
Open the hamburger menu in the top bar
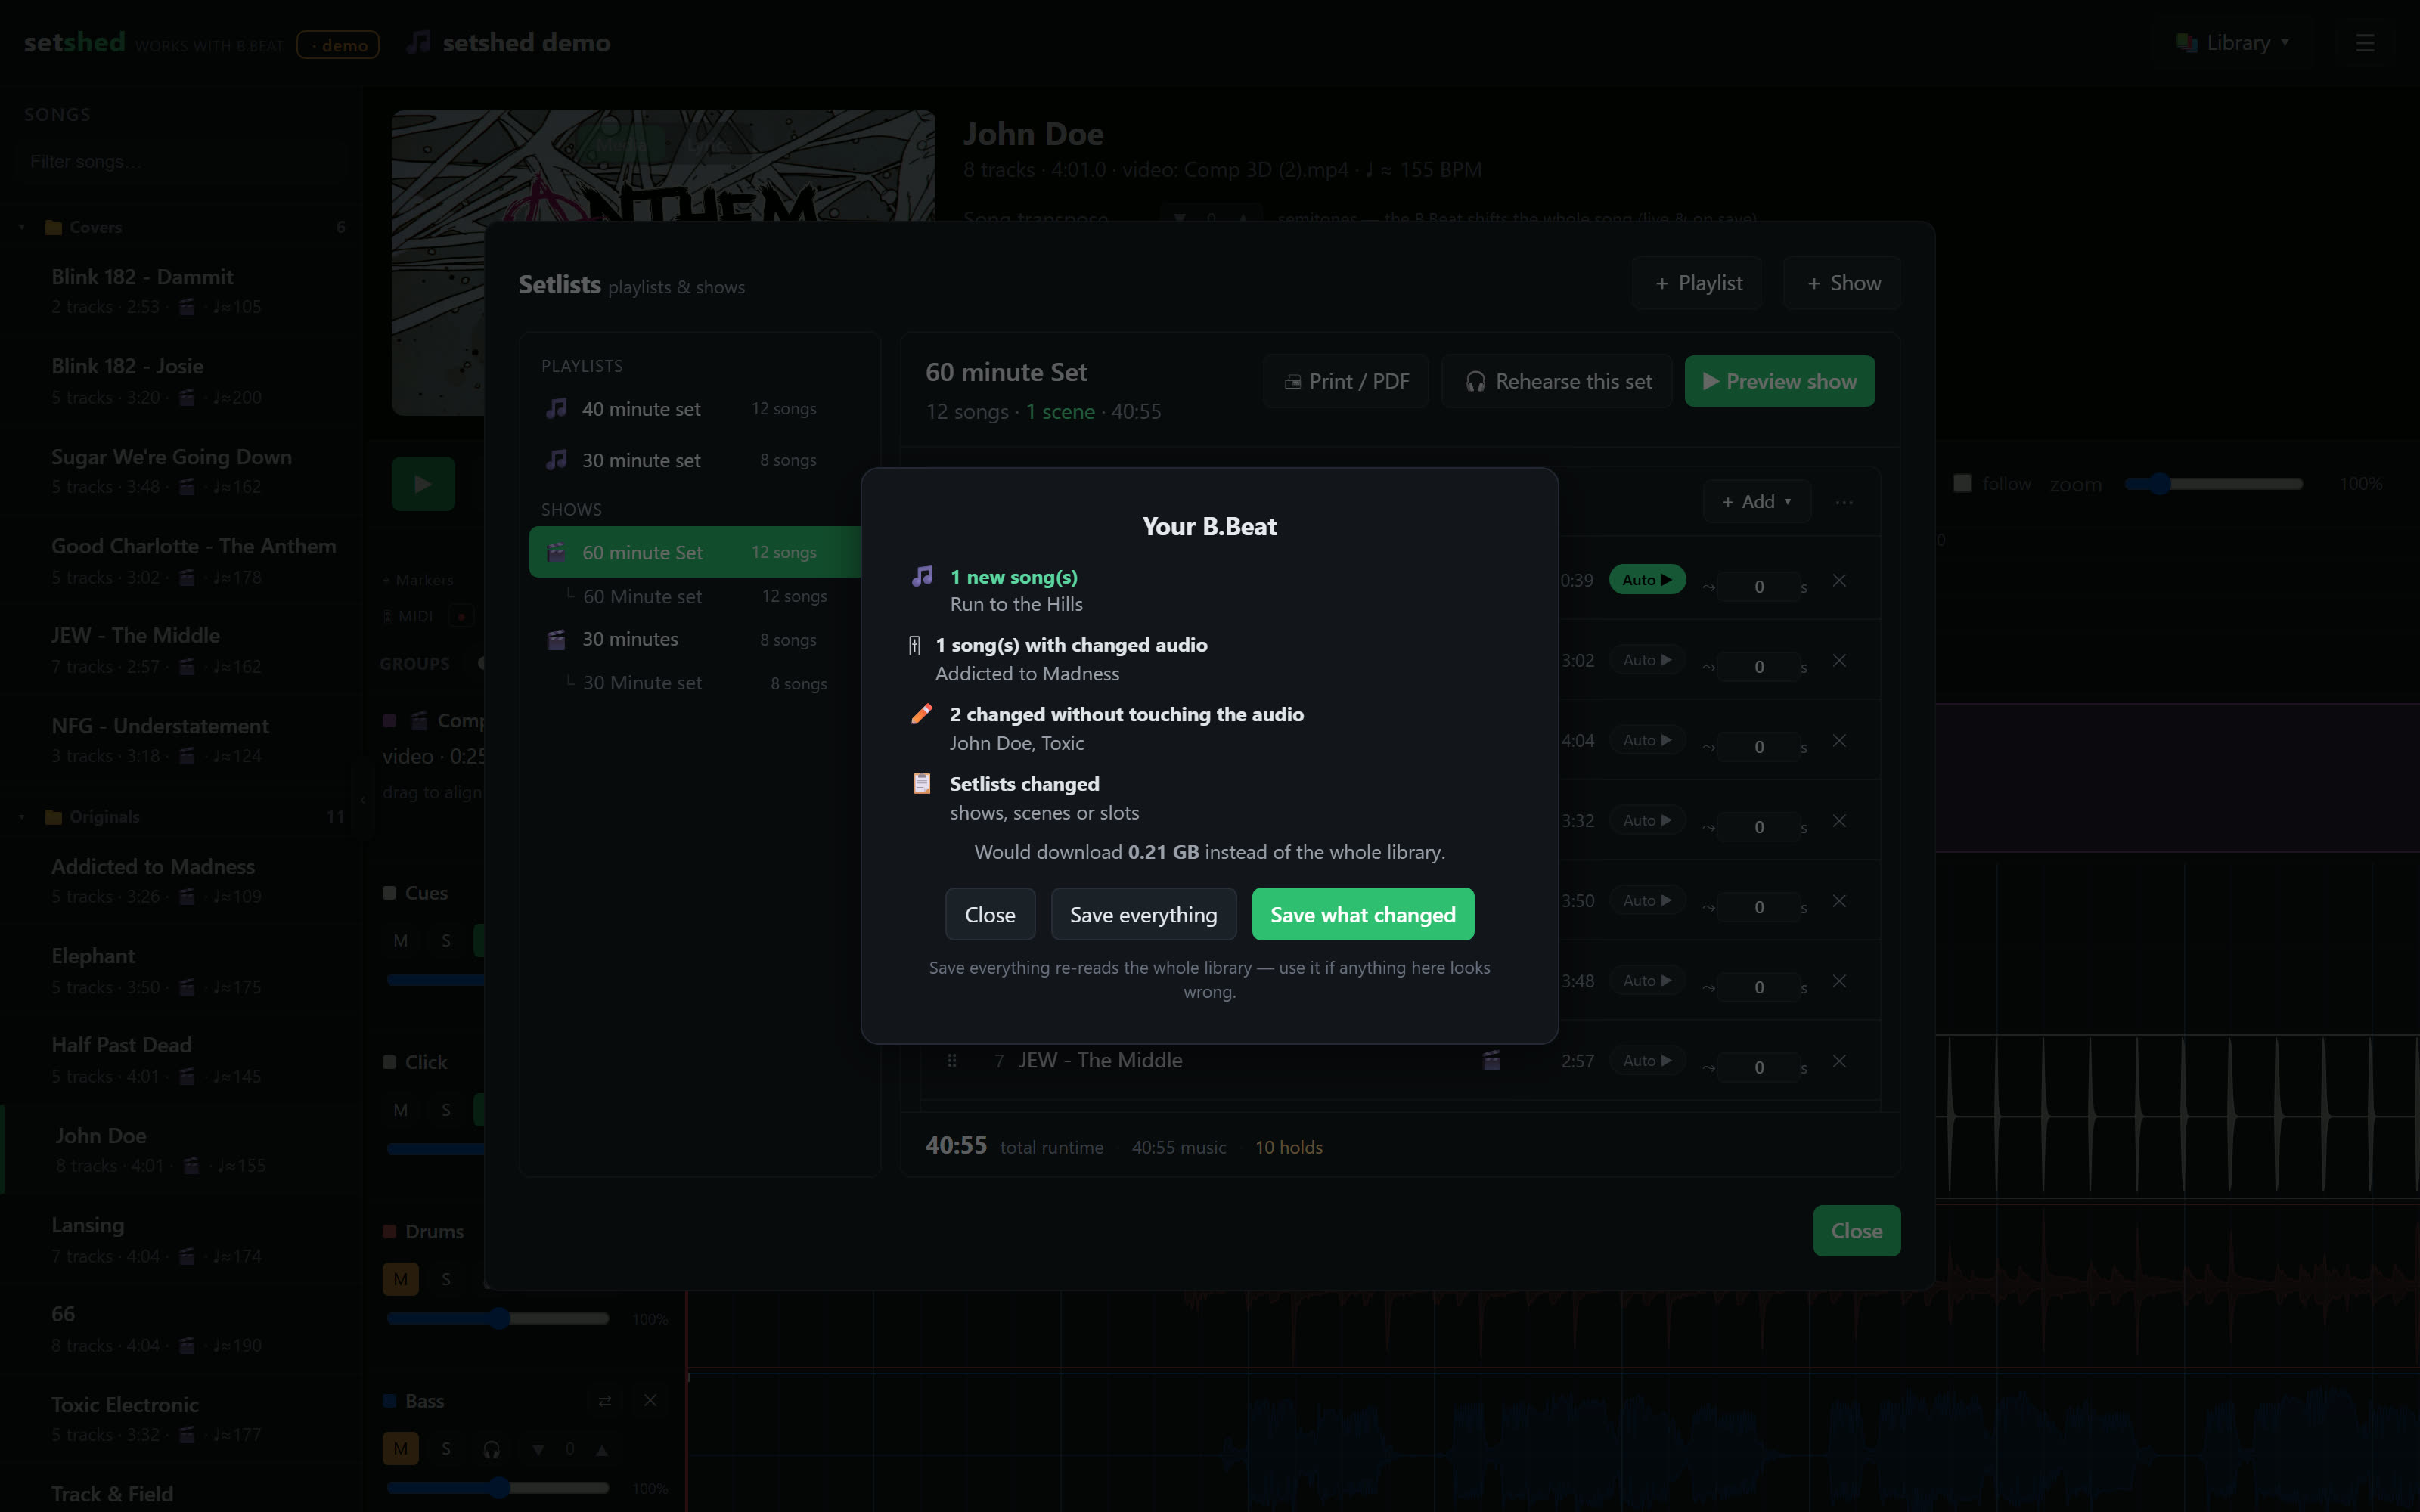[x=2365, y=43]
